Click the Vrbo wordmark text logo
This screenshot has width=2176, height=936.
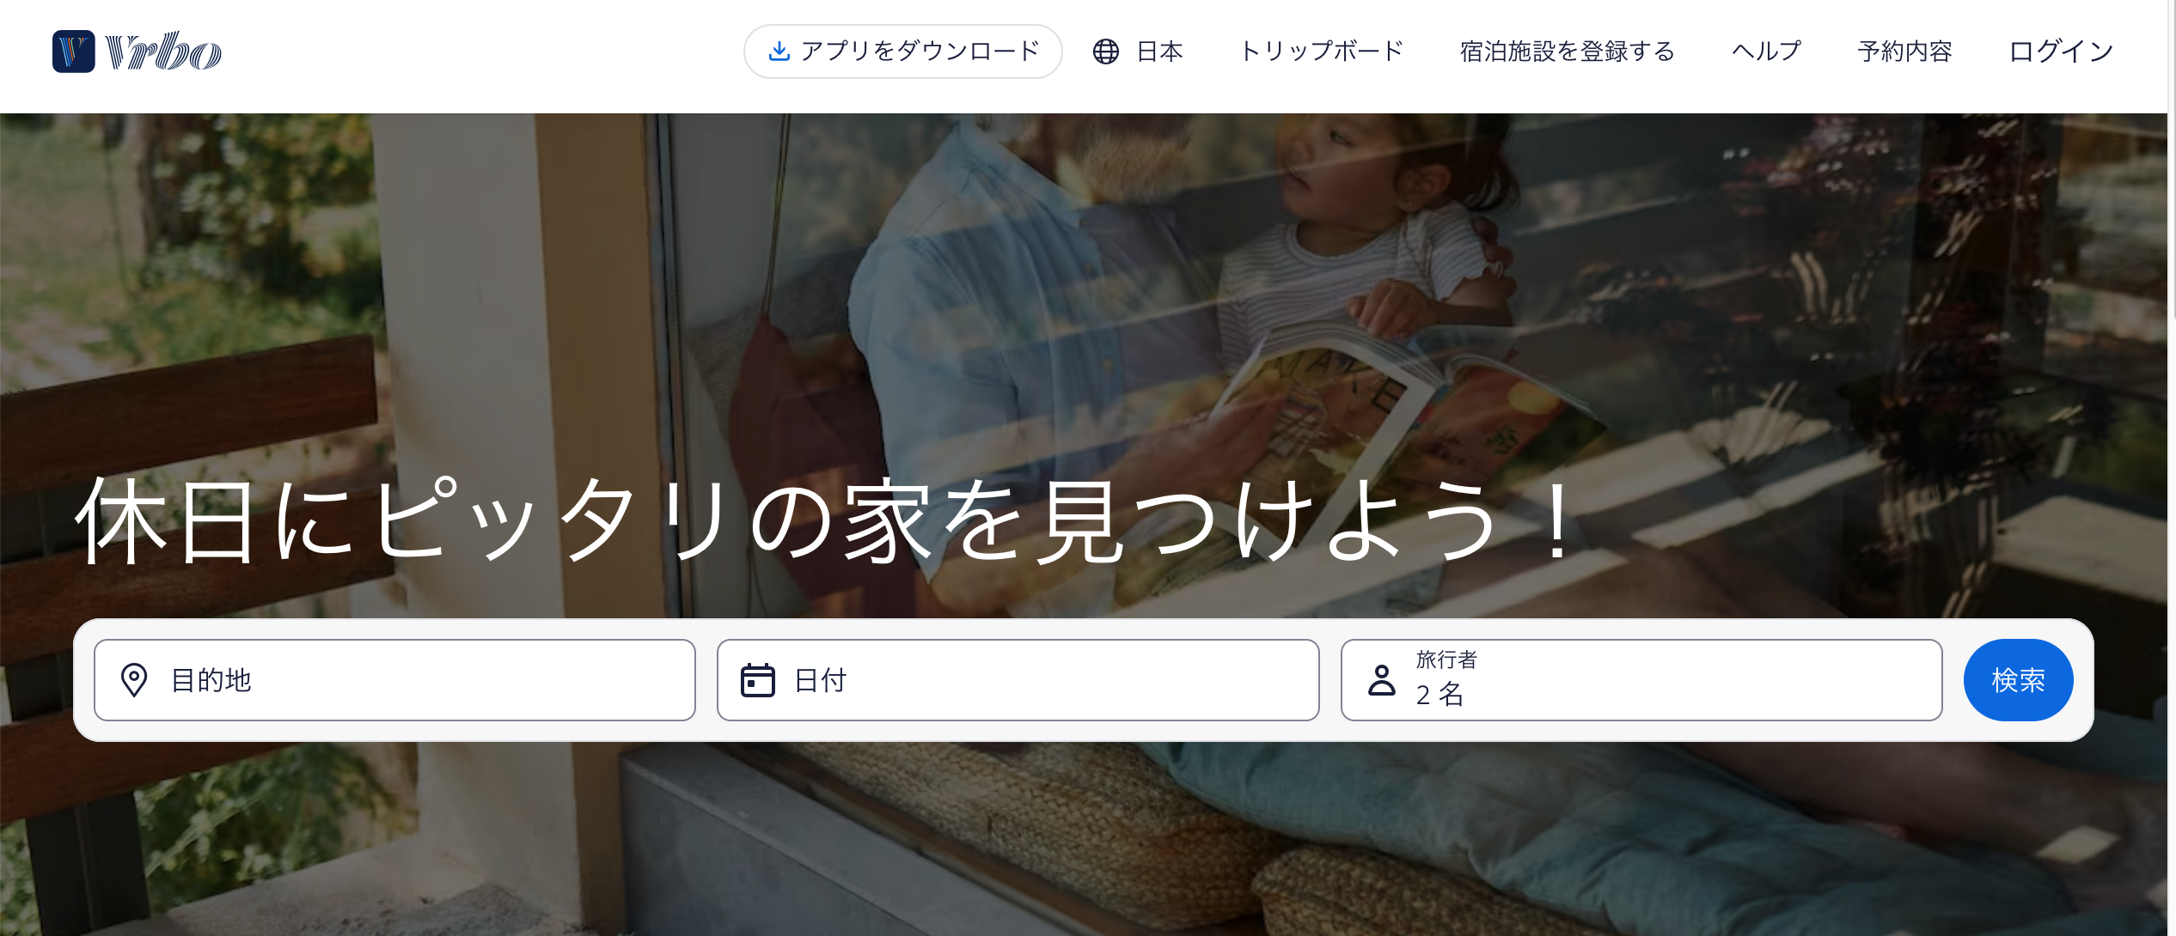click(163, 52)
